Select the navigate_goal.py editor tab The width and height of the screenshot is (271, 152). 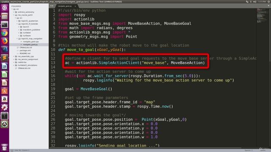pyautogui.click(x=66, y=6)
